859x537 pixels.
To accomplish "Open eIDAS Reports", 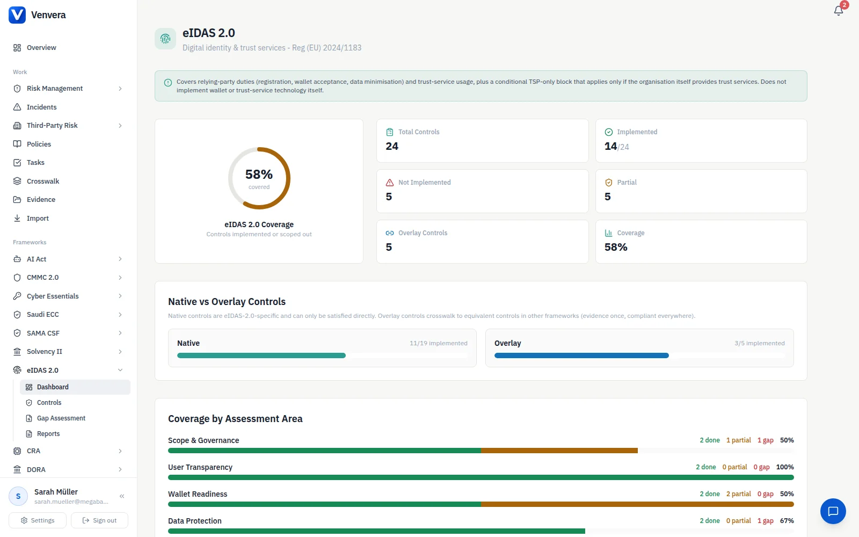I will pos(75,434).
